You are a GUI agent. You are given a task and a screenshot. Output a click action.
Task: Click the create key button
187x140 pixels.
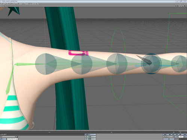click(91, 137)
